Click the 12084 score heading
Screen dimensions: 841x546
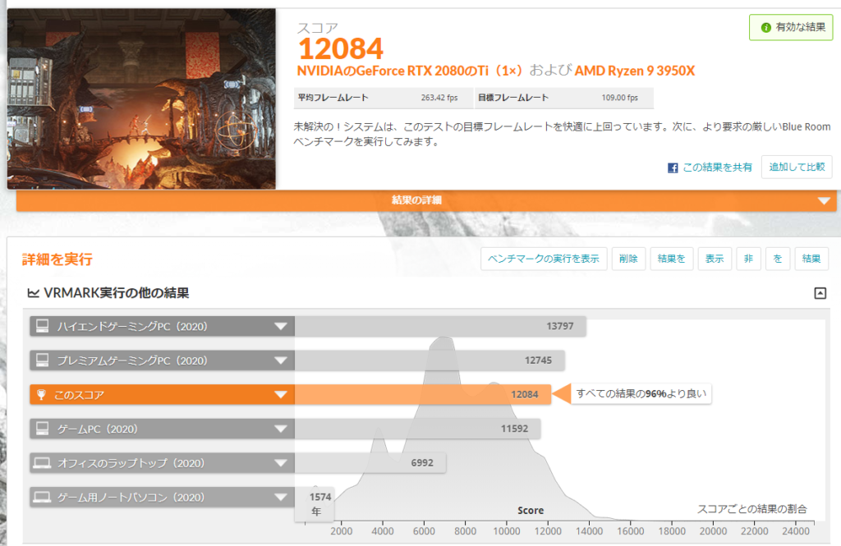click(x=341, y=48)
